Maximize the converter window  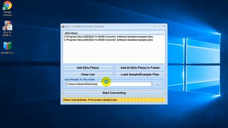160,26
